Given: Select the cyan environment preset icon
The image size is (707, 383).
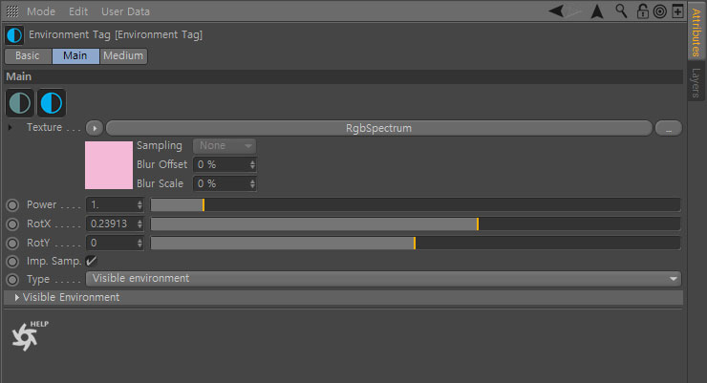Looking at the screenshot, I should (52, 103).
